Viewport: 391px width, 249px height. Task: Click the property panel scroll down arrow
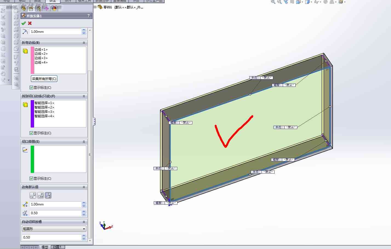click(90, 241)
